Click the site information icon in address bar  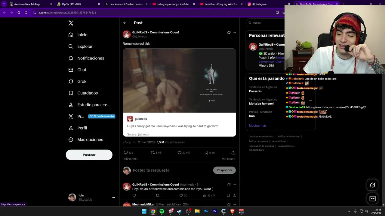pos(35,13)
